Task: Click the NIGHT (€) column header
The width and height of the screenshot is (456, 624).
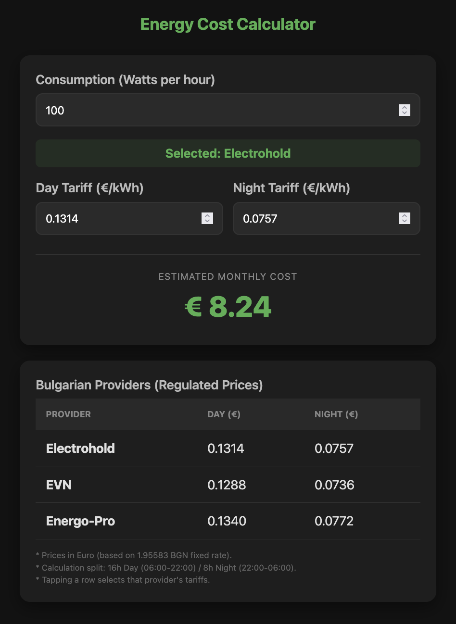Action: click(x=336, y=414)
